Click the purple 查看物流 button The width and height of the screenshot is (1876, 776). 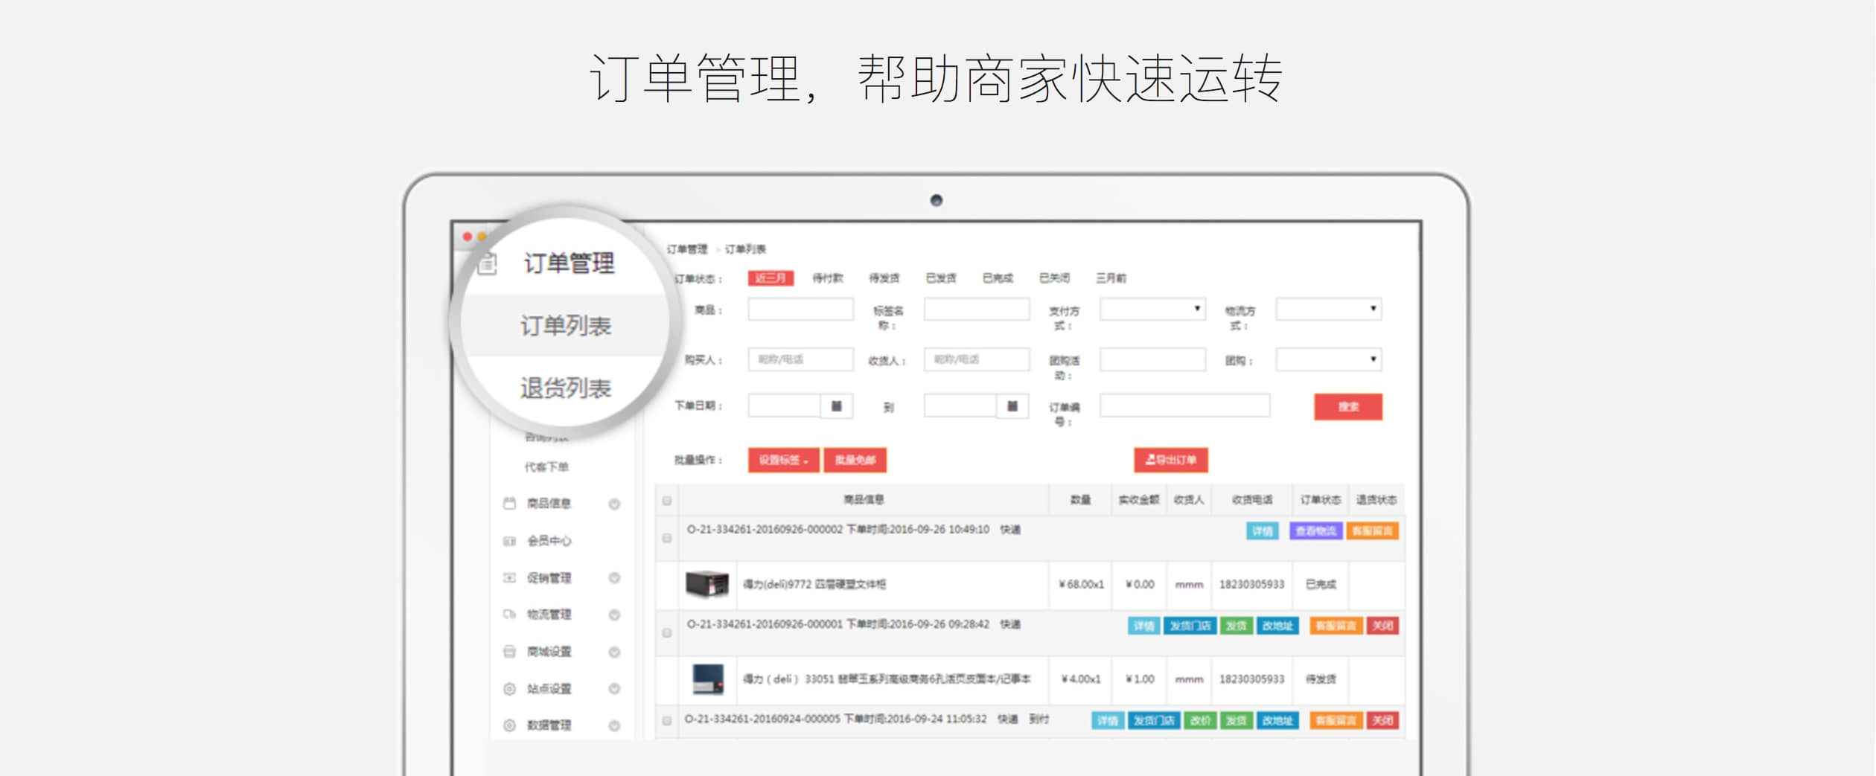1315,531
